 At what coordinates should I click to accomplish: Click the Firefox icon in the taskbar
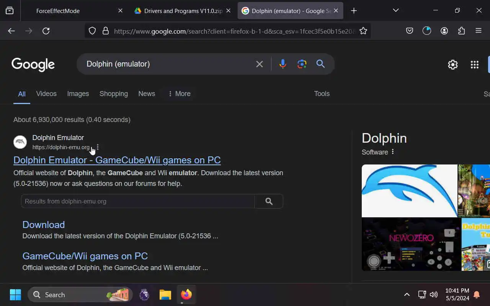[x=186, y=295]
